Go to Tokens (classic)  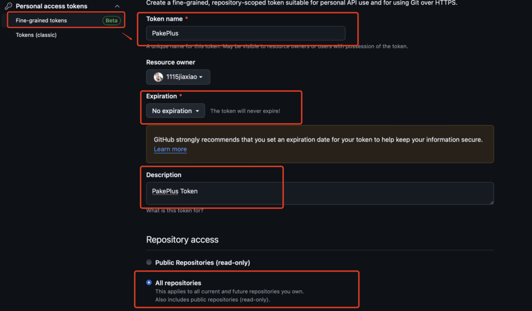click(x=36, y=35)
